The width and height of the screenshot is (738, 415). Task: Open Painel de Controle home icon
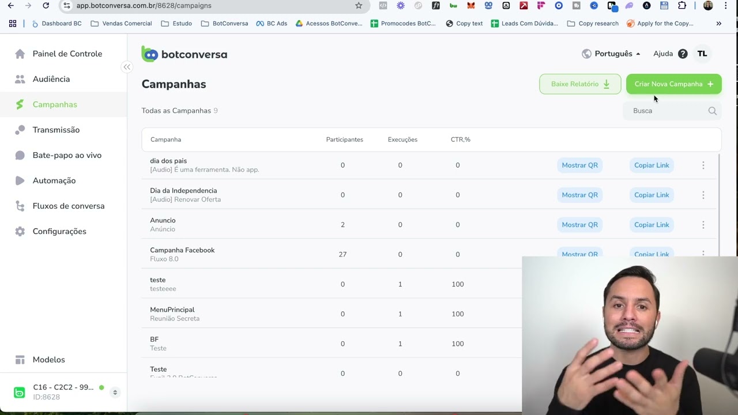coord(20,54)
